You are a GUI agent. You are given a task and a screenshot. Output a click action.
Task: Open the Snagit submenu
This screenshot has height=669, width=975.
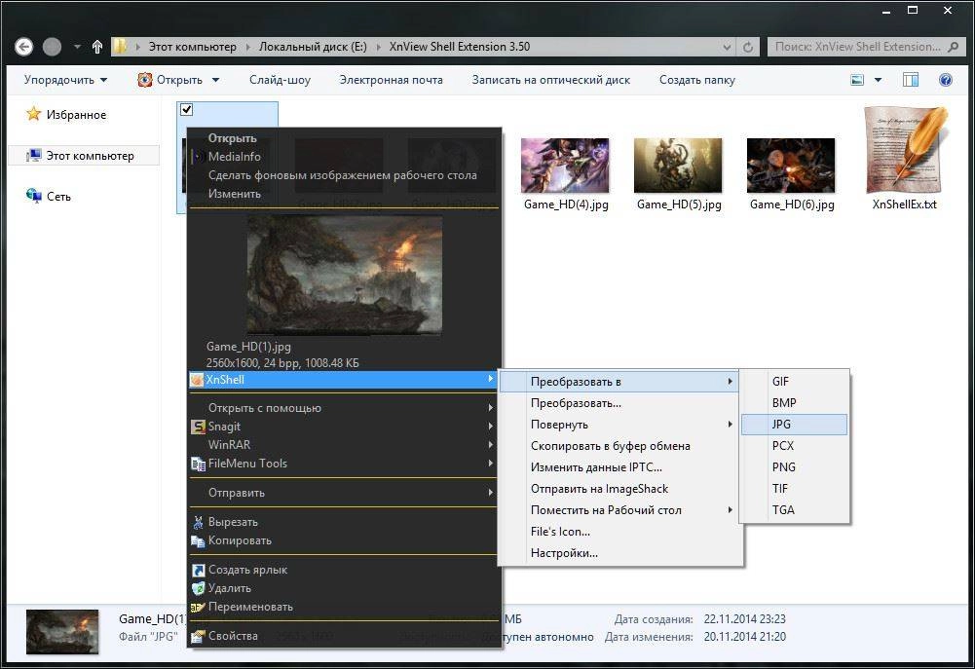click(x=343, y=427)
